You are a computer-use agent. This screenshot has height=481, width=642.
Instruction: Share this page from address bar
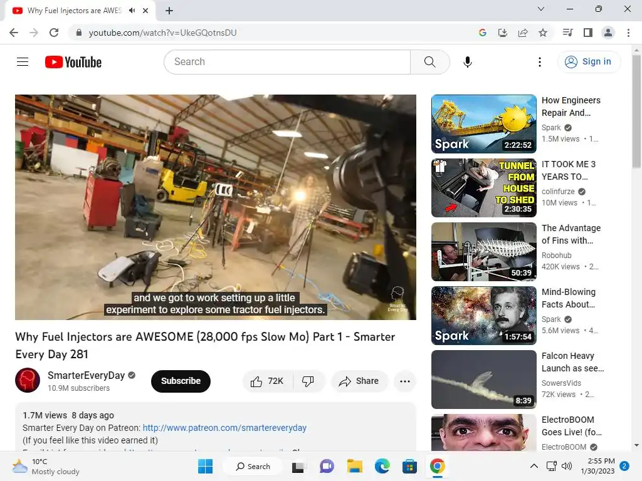click(x=523, y=33)
